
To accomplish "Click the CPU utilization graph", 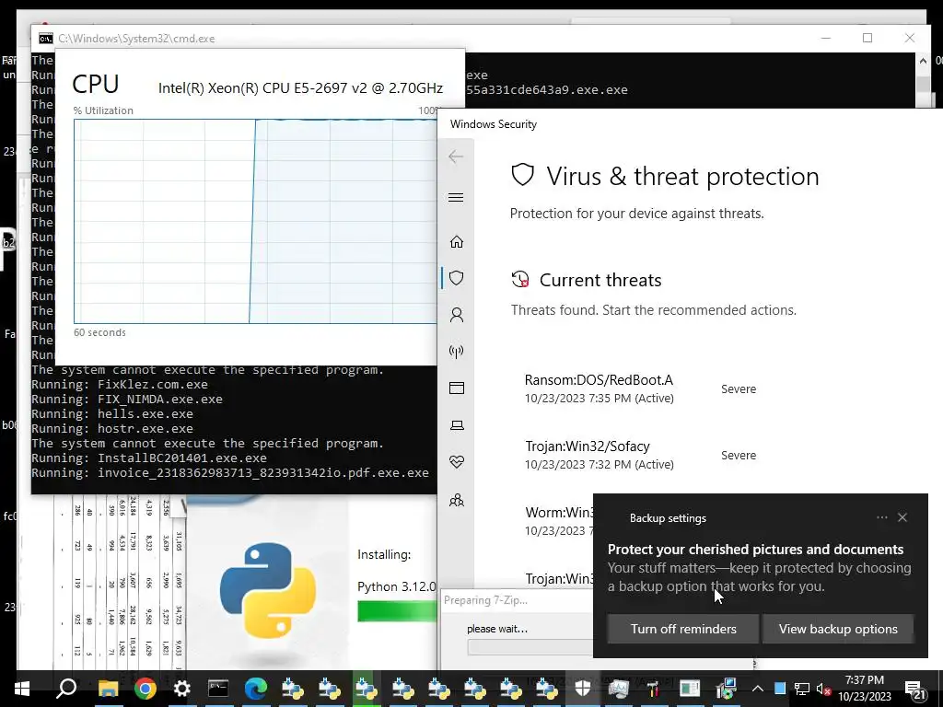I will (256, 221).
